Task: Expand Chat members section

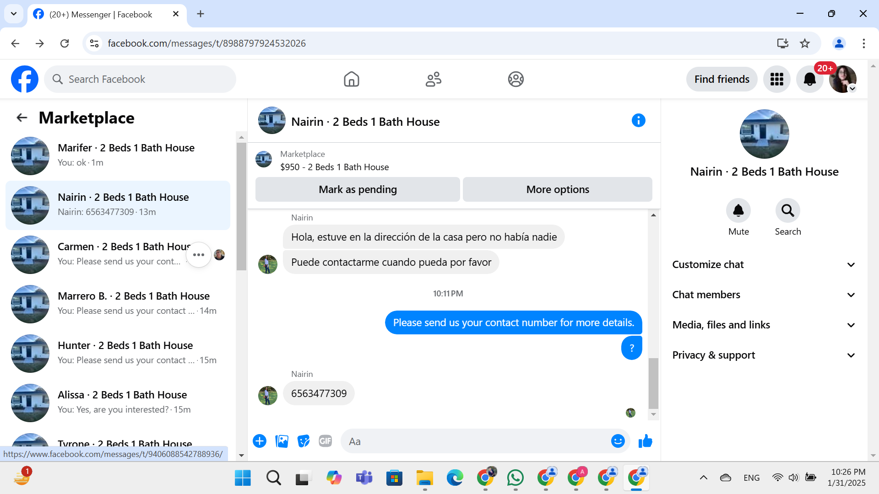Action: tap(764, 295)
